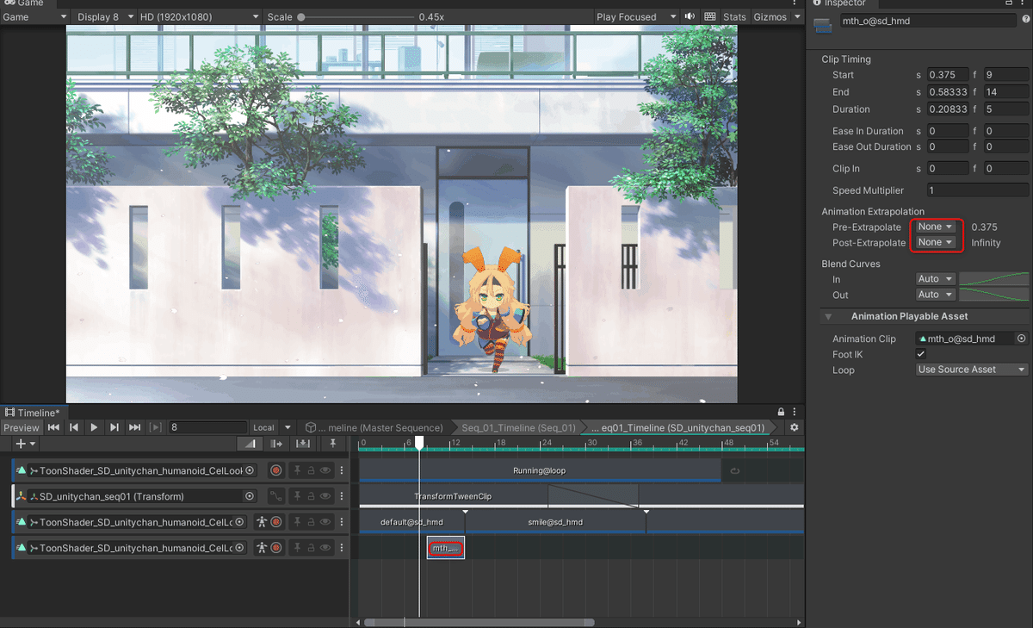Switch to the Timeline tab
Image resolution: width=1033 pixels, height=628 pixels.
(x=33, y=413)
